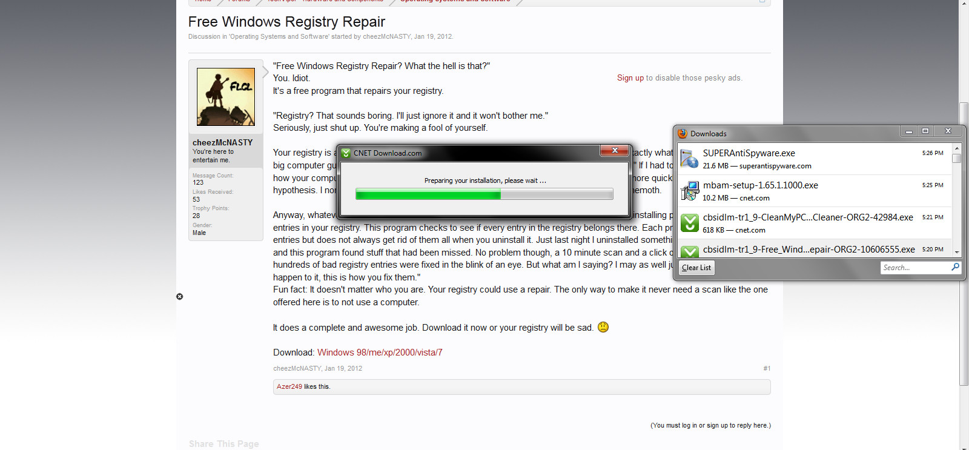The height and width of the screenshot is (450, 969).
Task: Follow the Windows 98/me/xp/2000/vista/7 download link
Action: point(380,352)
